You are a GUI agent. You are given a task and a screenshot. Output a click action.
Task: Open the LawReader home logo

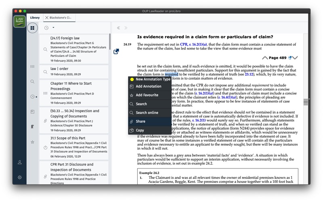(19, 21)
